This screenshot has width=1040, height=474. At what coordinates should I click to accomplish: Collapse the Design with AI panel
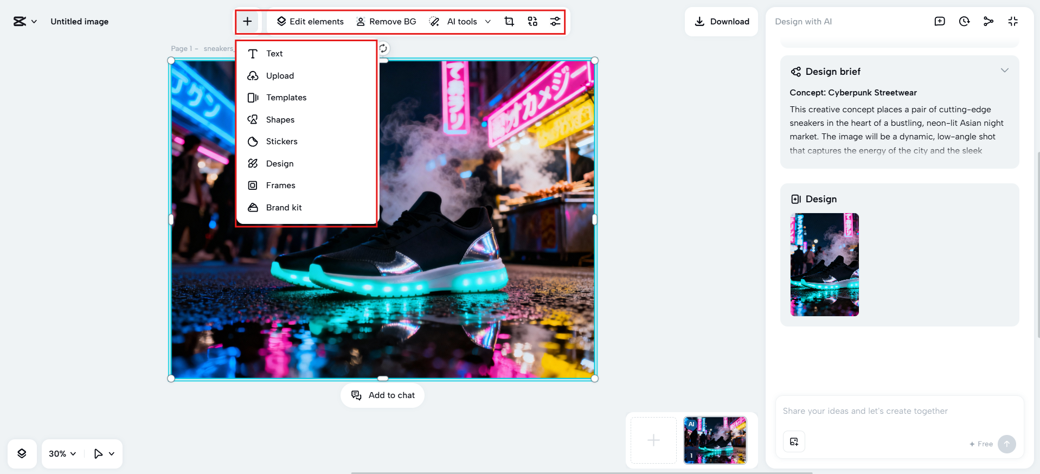(x=1013, y=22)
